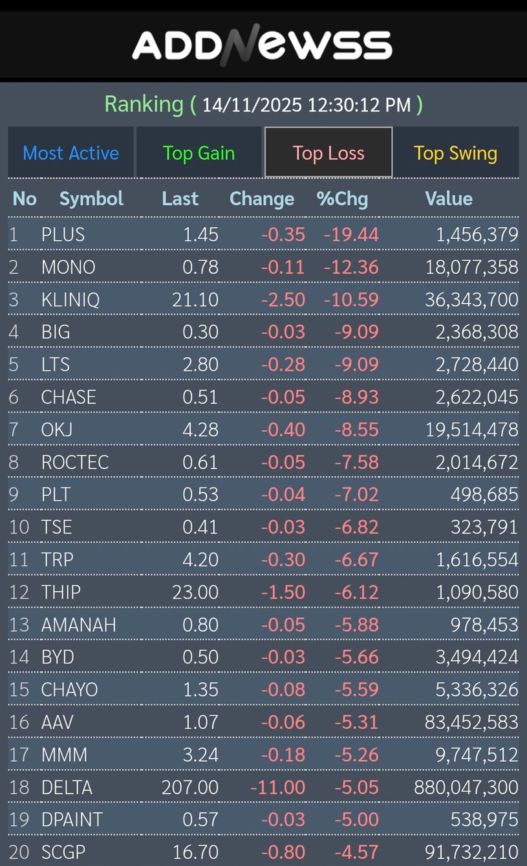The image size is (527, 866).
Task: Open the Top Gain tab
Action: point(199,153)
